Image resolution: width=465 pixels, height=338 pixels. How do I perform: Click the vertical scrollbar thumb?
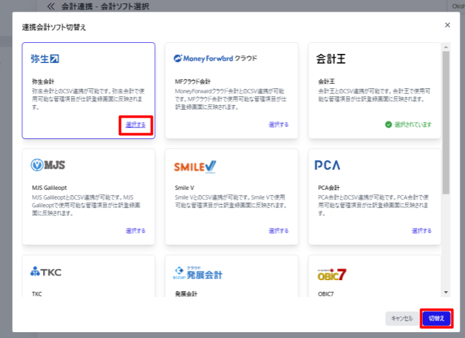point(445,122)
